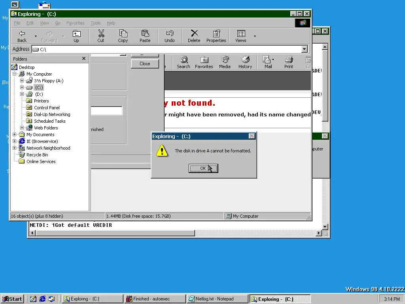405x304 pixels.
Task: Select Dial-Up Networking in tree
Action: (x=52, y=114)
